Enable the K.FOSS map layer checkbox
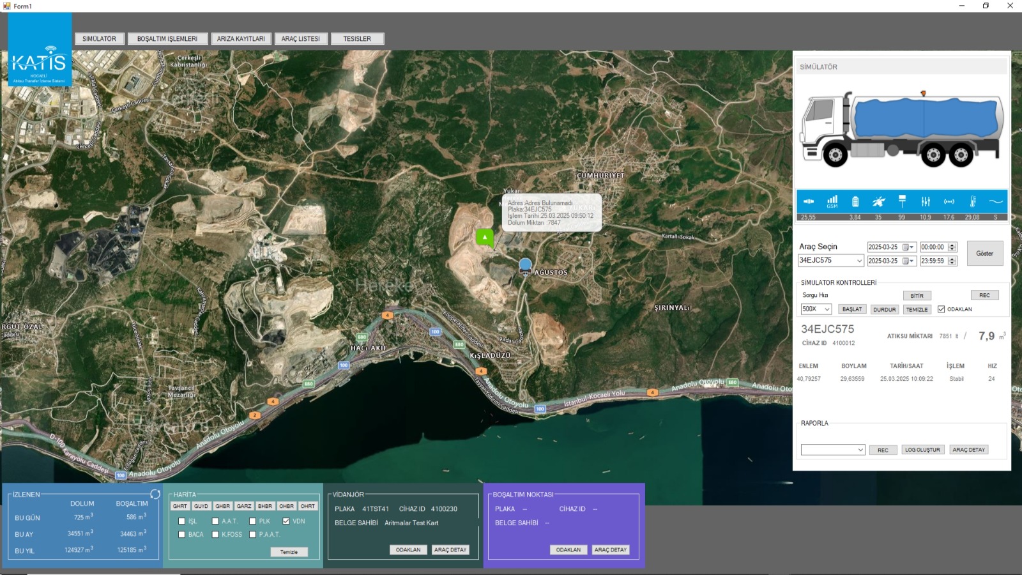The width and height of the screenshot is (1022, 575). coord(215,535)
